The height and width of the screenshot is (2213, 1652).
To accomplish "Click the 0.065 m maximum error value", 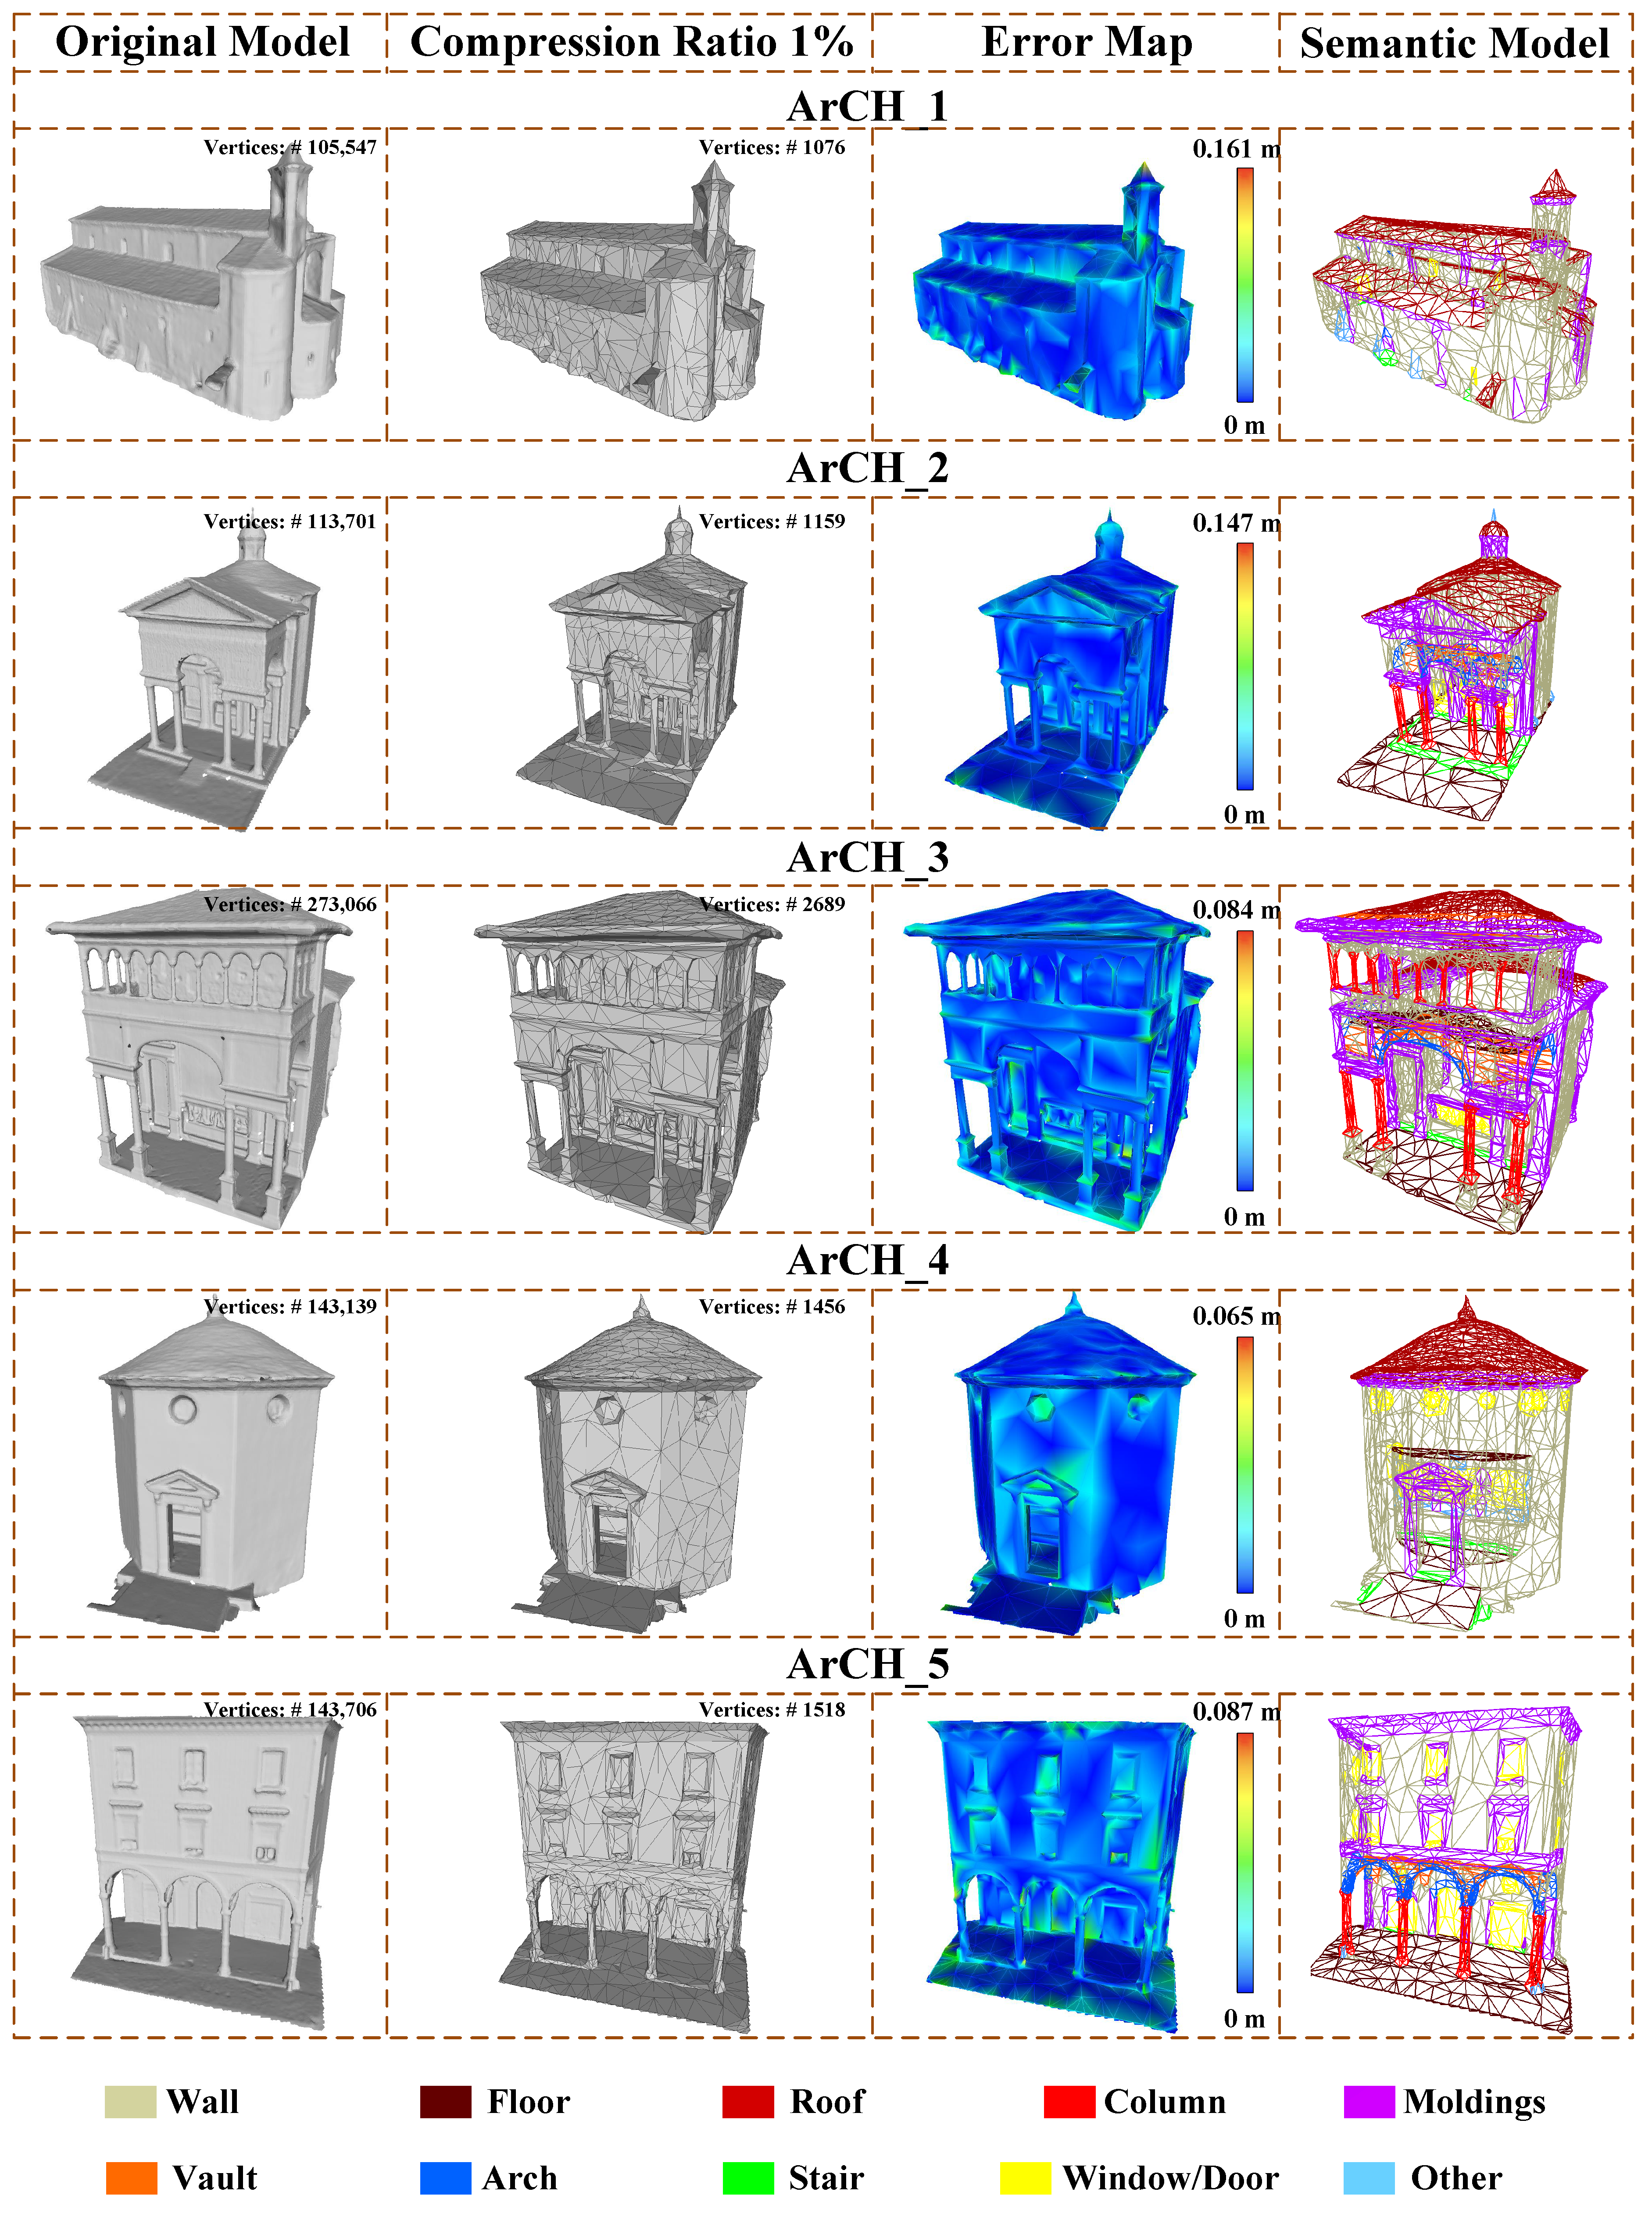I will (x=1236, y=1316).
